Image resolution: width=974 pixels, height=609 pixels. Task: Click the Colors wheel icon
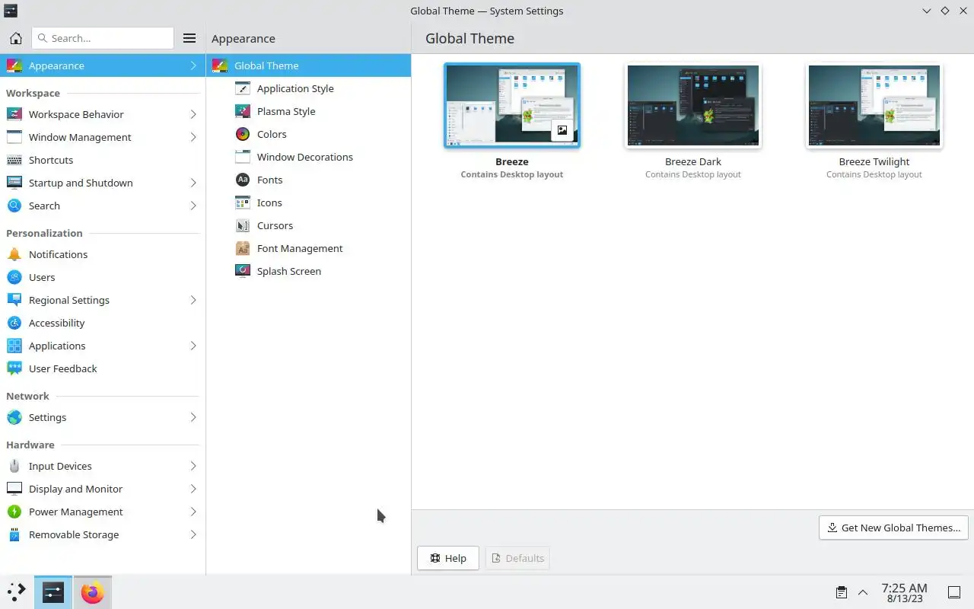point(243,134)
